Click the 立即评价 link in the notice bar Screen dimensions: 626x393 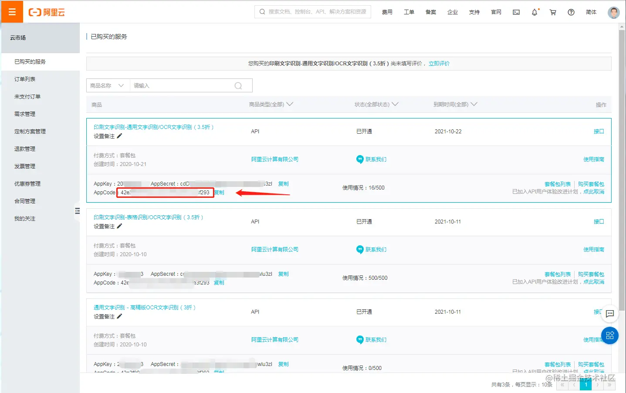(439, 64)
